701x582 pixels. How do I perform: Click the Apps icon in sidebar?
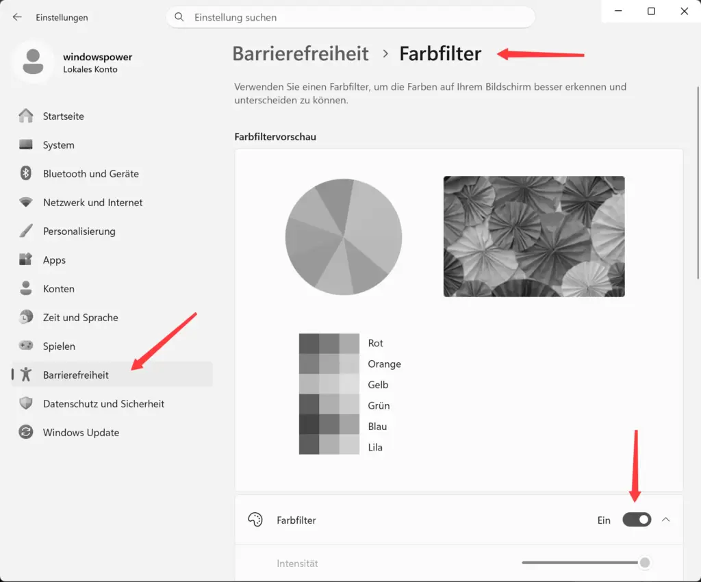coord(26,260)
